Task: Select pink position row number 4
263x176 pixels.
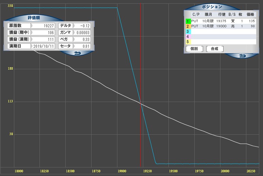Action: point(188,36)
